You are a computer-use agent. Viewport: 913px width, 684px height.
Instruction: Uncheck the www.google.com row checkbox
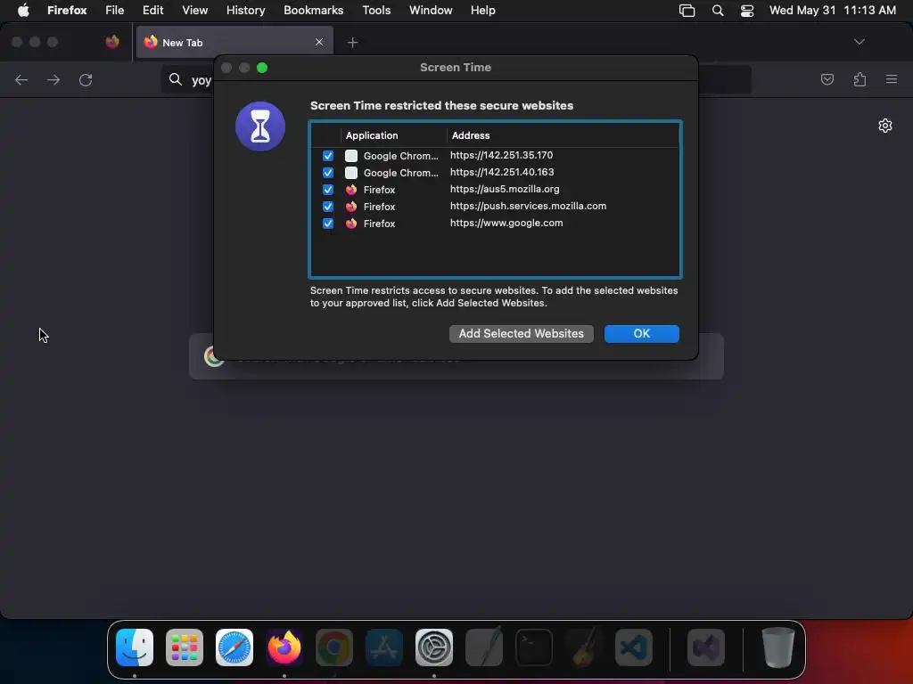[328, 224]
